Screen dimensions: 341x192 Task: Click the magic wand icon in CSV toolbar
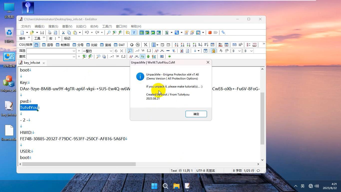tap(146, 45)
